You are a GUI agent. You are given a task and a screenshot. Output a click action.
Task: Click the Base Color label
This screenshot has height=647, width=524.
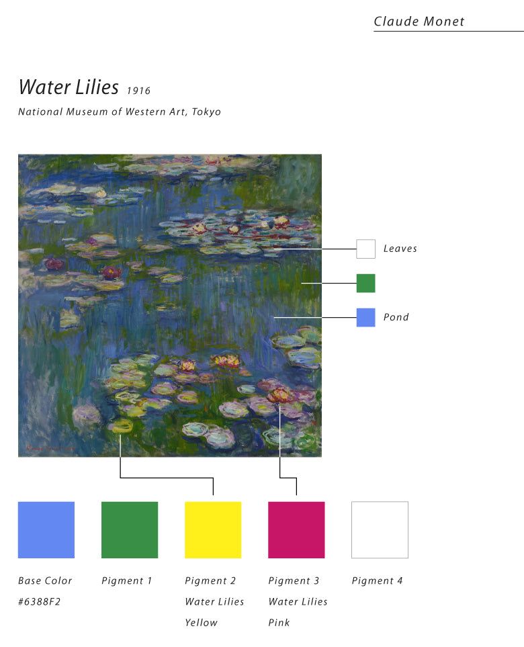[45, 580]
